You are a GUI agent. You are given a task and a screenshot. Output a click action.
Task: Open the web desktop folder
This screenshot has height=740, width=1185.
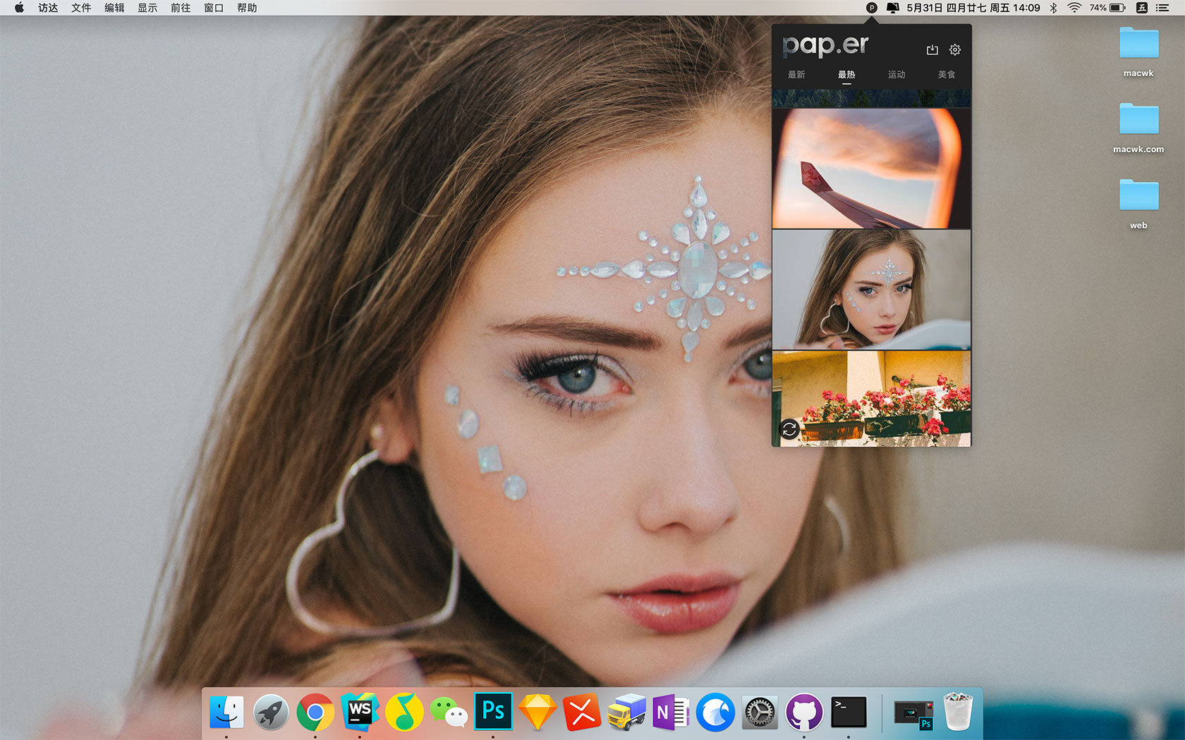(x=1138, y=204)
